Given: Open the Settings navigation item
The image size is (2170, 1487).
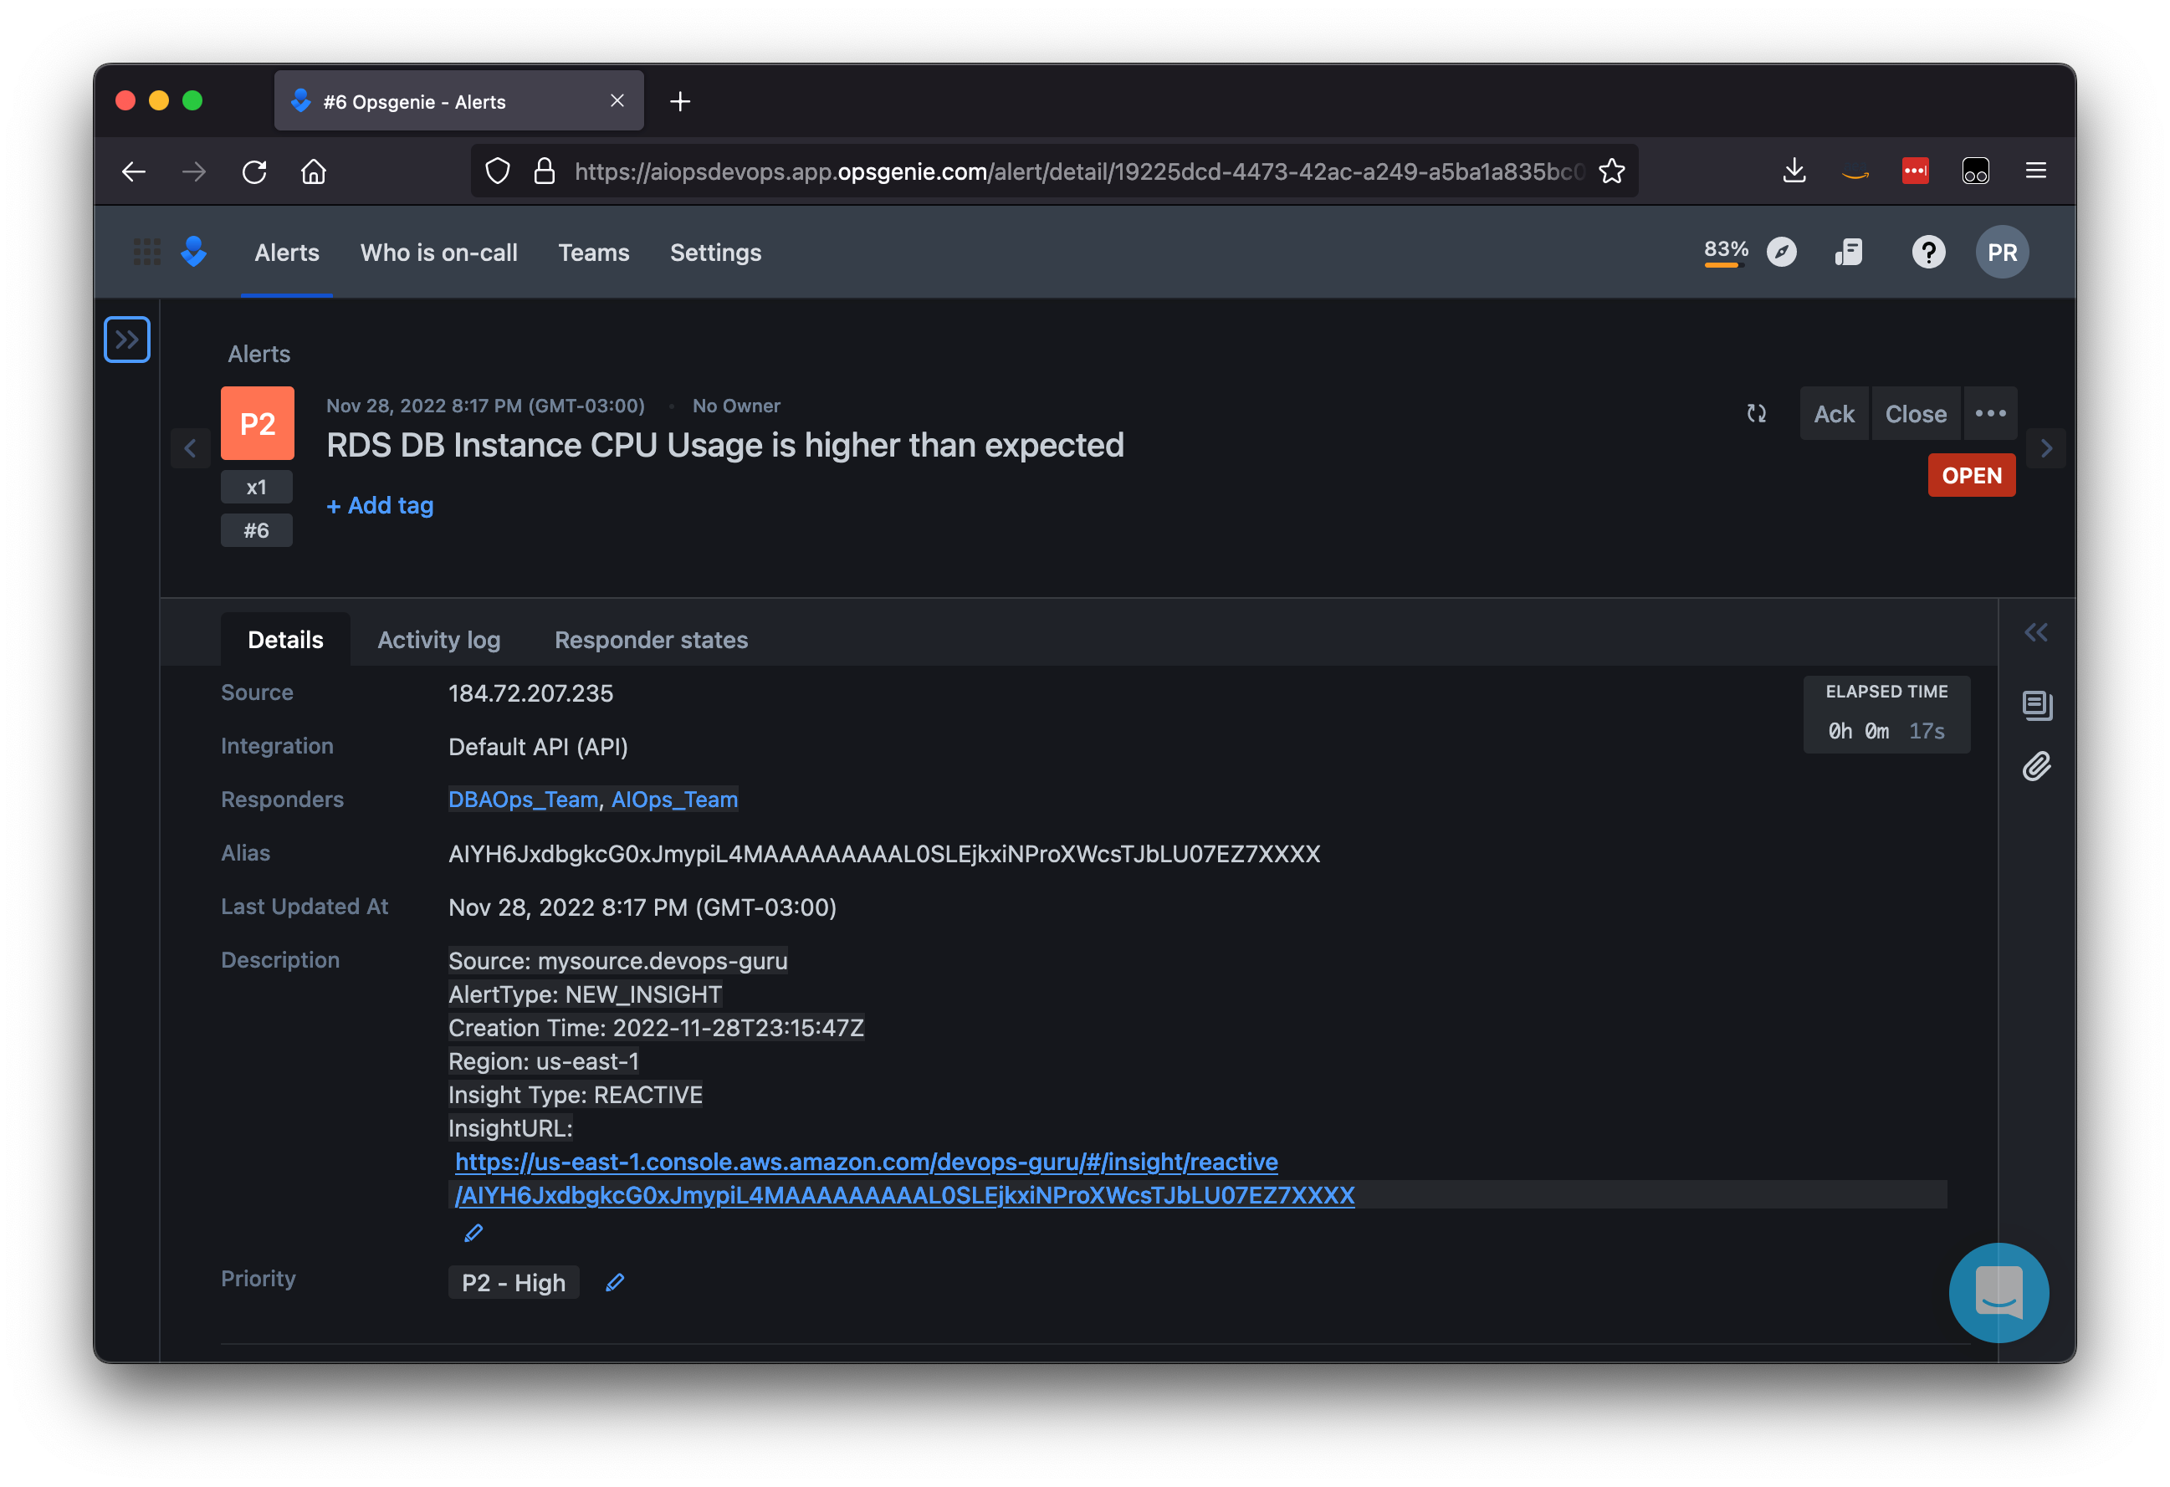Looking at the screenshot, I should tap(715, 252).
